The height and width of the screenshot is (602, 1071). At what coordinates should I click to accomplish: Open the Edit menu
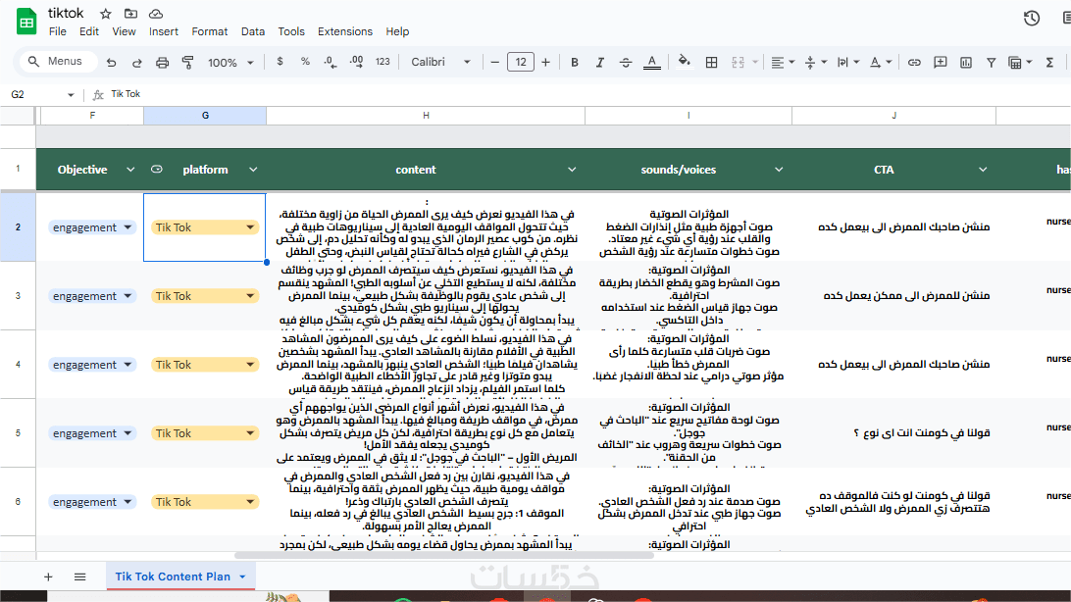pyautogui.click(x=89, y=31)
